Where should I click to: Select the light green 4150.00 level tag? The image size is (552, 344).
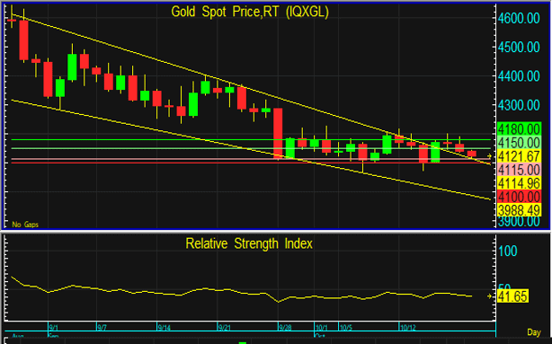click(x=519, y=143)
